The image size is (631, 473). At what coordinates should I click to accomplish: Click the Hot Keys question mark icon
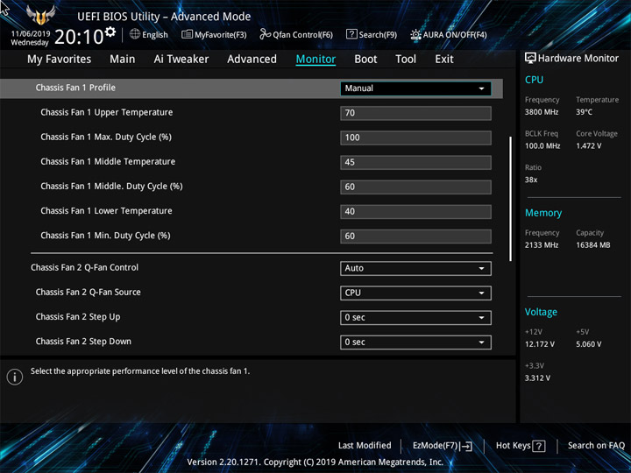(539, 446)
